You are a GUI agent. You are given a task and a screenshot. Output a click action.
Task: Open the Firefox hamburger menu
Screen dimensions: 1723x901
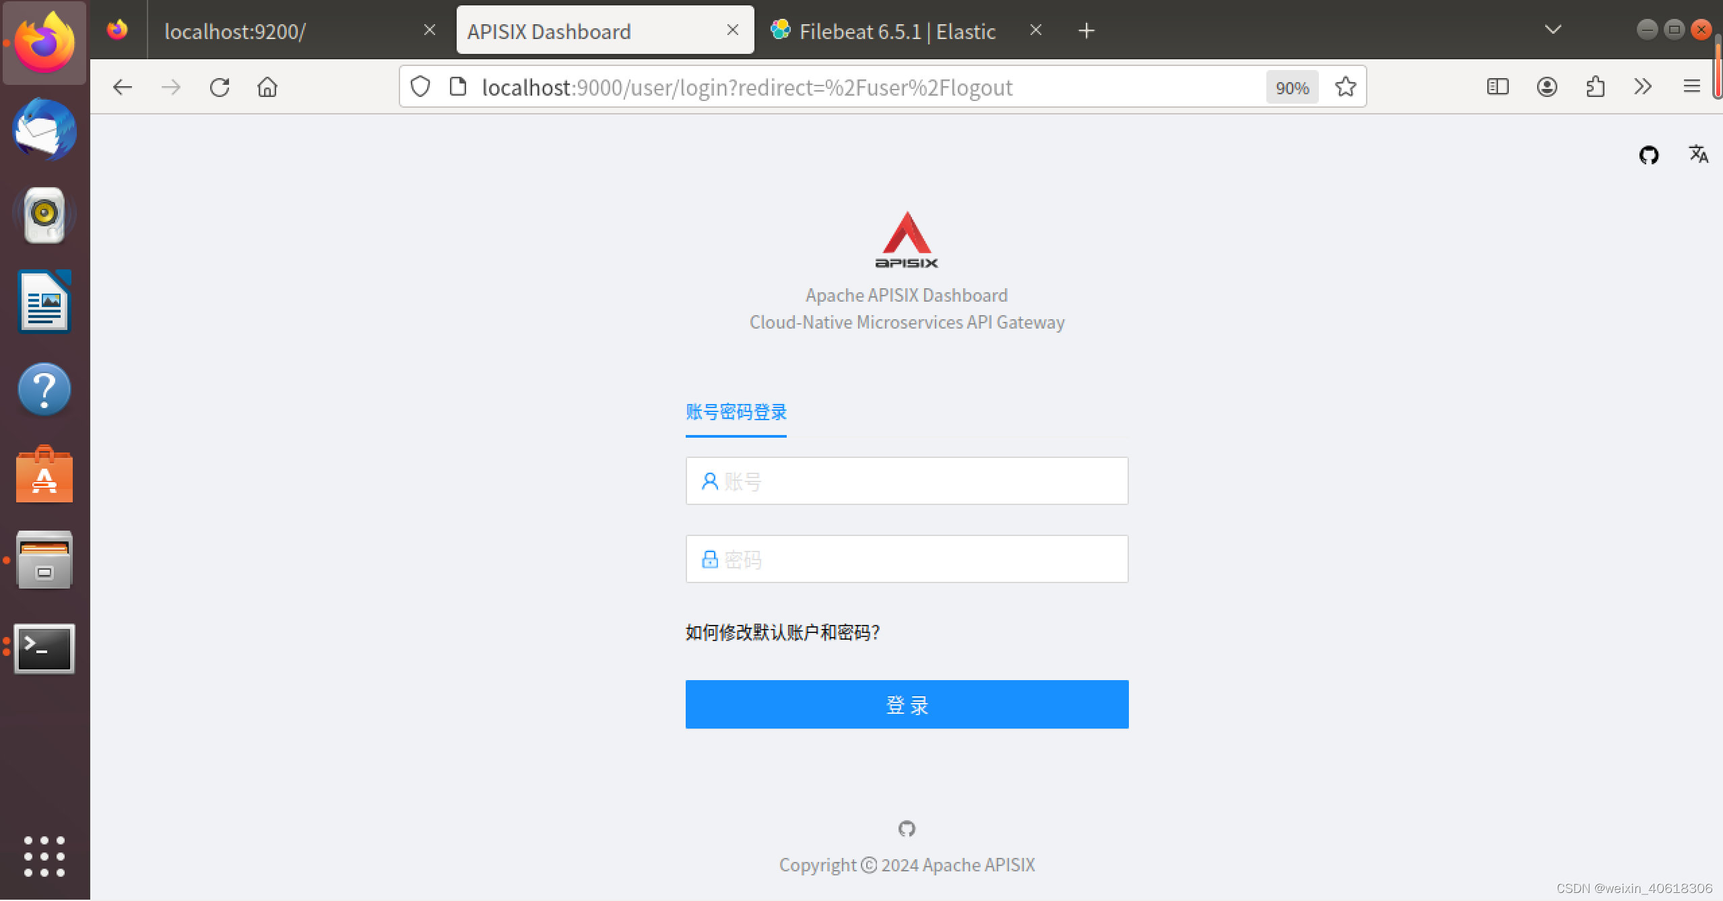click(x=1693, y=87)
